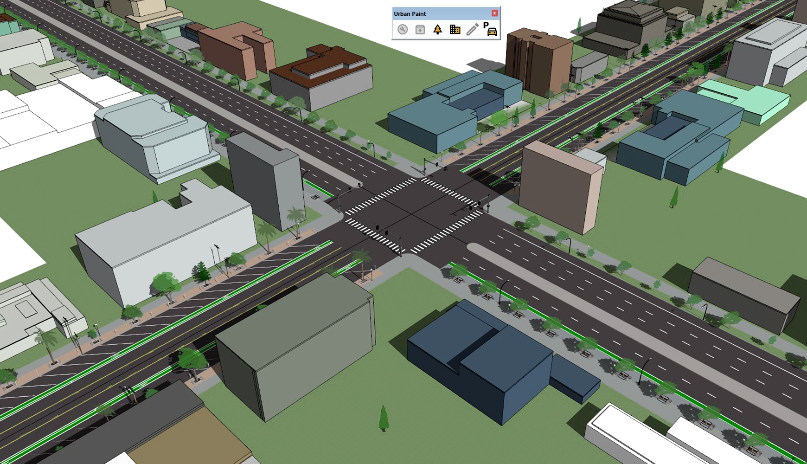Select the tall brown tower near the toolbar
This screenshot has height=464, width=807.
coord(538,63)
